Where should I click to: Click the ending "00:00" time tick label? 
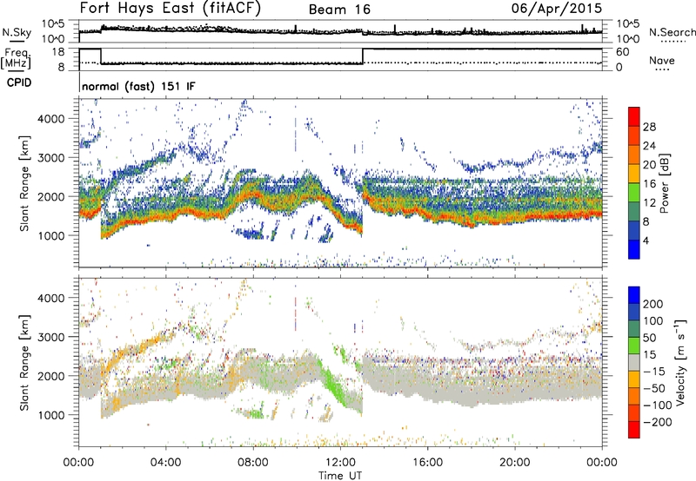pos(602,463)
